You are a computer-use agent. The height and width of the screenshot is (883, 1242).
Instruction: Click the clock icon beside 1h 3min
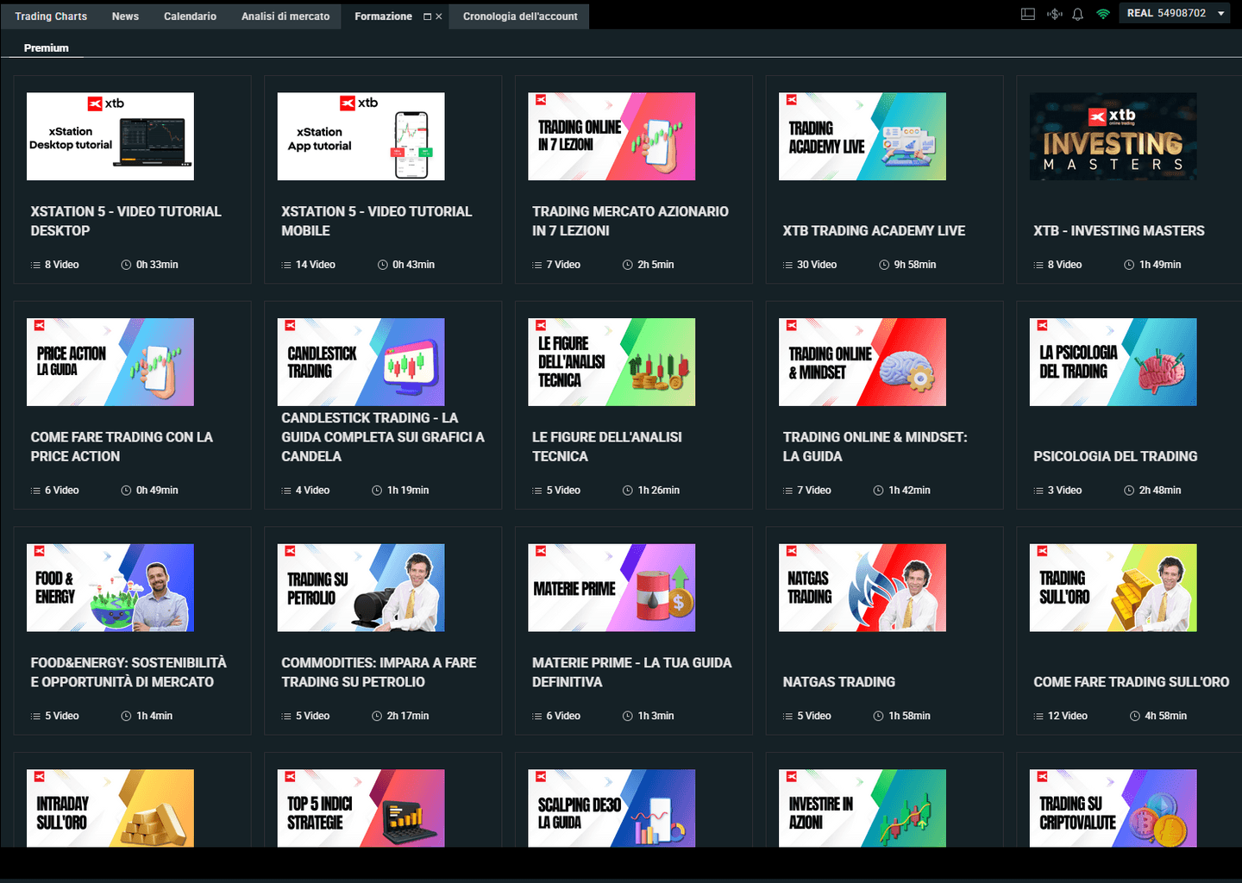[x=628, y=716]
